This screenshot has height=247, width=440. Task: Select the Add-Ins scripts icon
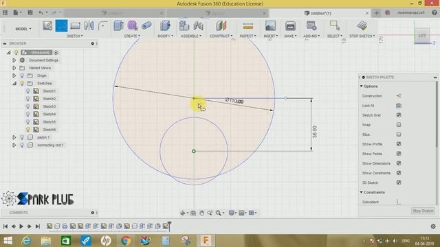(311, 26)
